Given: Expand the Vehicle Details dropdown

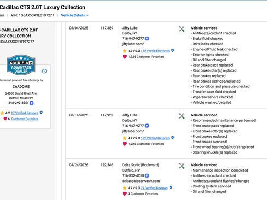Looking at the screenshot, I should coord(75,15).
